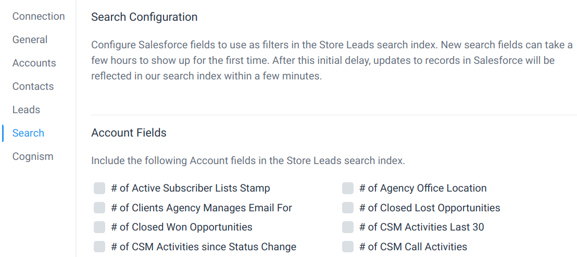Click the Account Fields heading
The height and width of the screenshot is (257, 577).
coord(129,133)
